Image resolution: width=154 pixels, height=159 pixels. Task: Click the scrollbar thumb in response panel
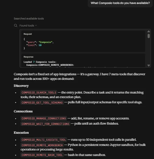pyautogui.click(x=149, y=36)
